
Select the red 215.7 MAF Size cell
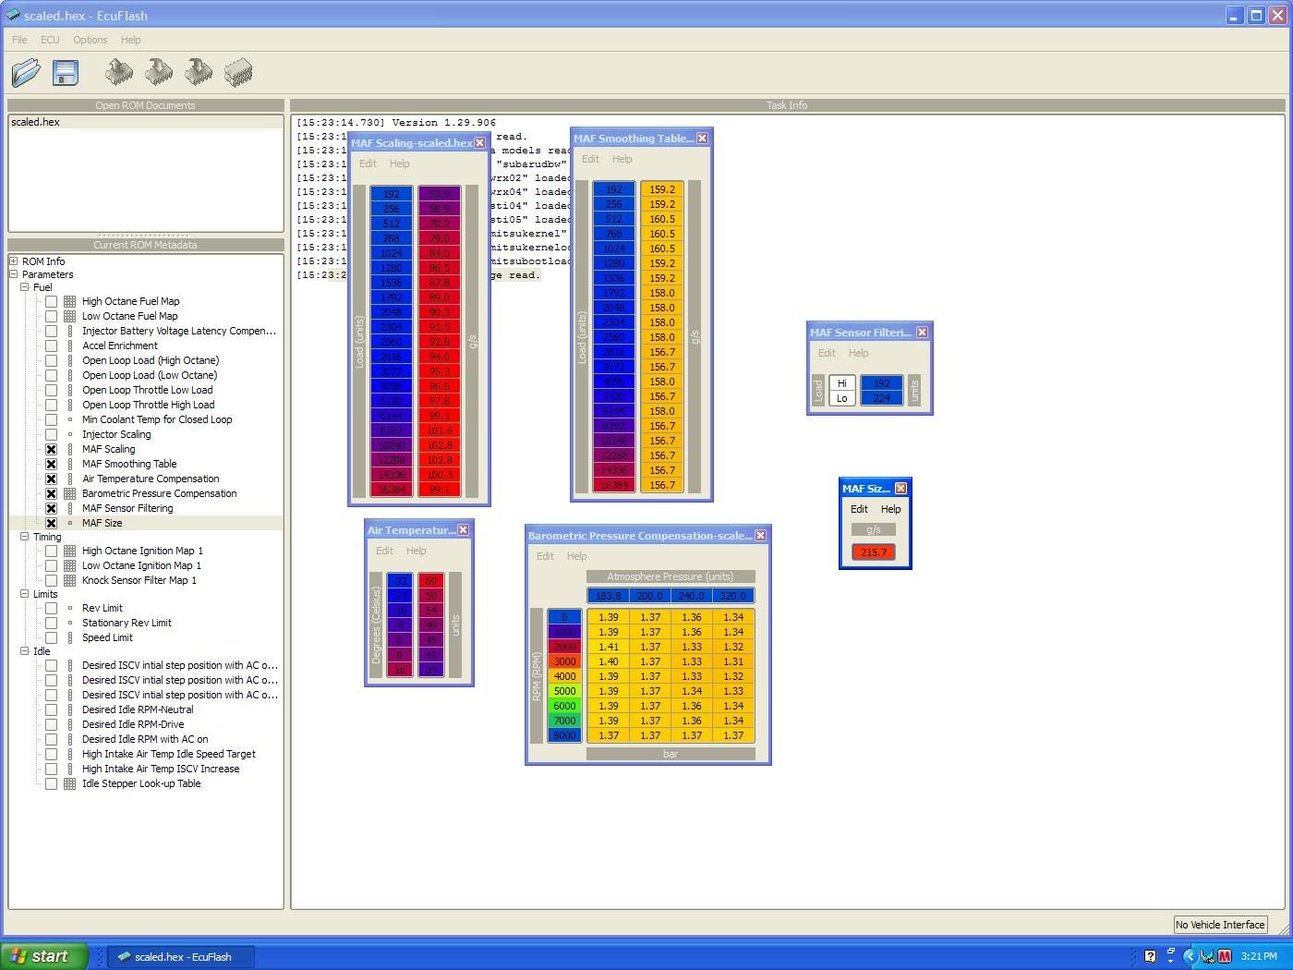pos(873,552)
